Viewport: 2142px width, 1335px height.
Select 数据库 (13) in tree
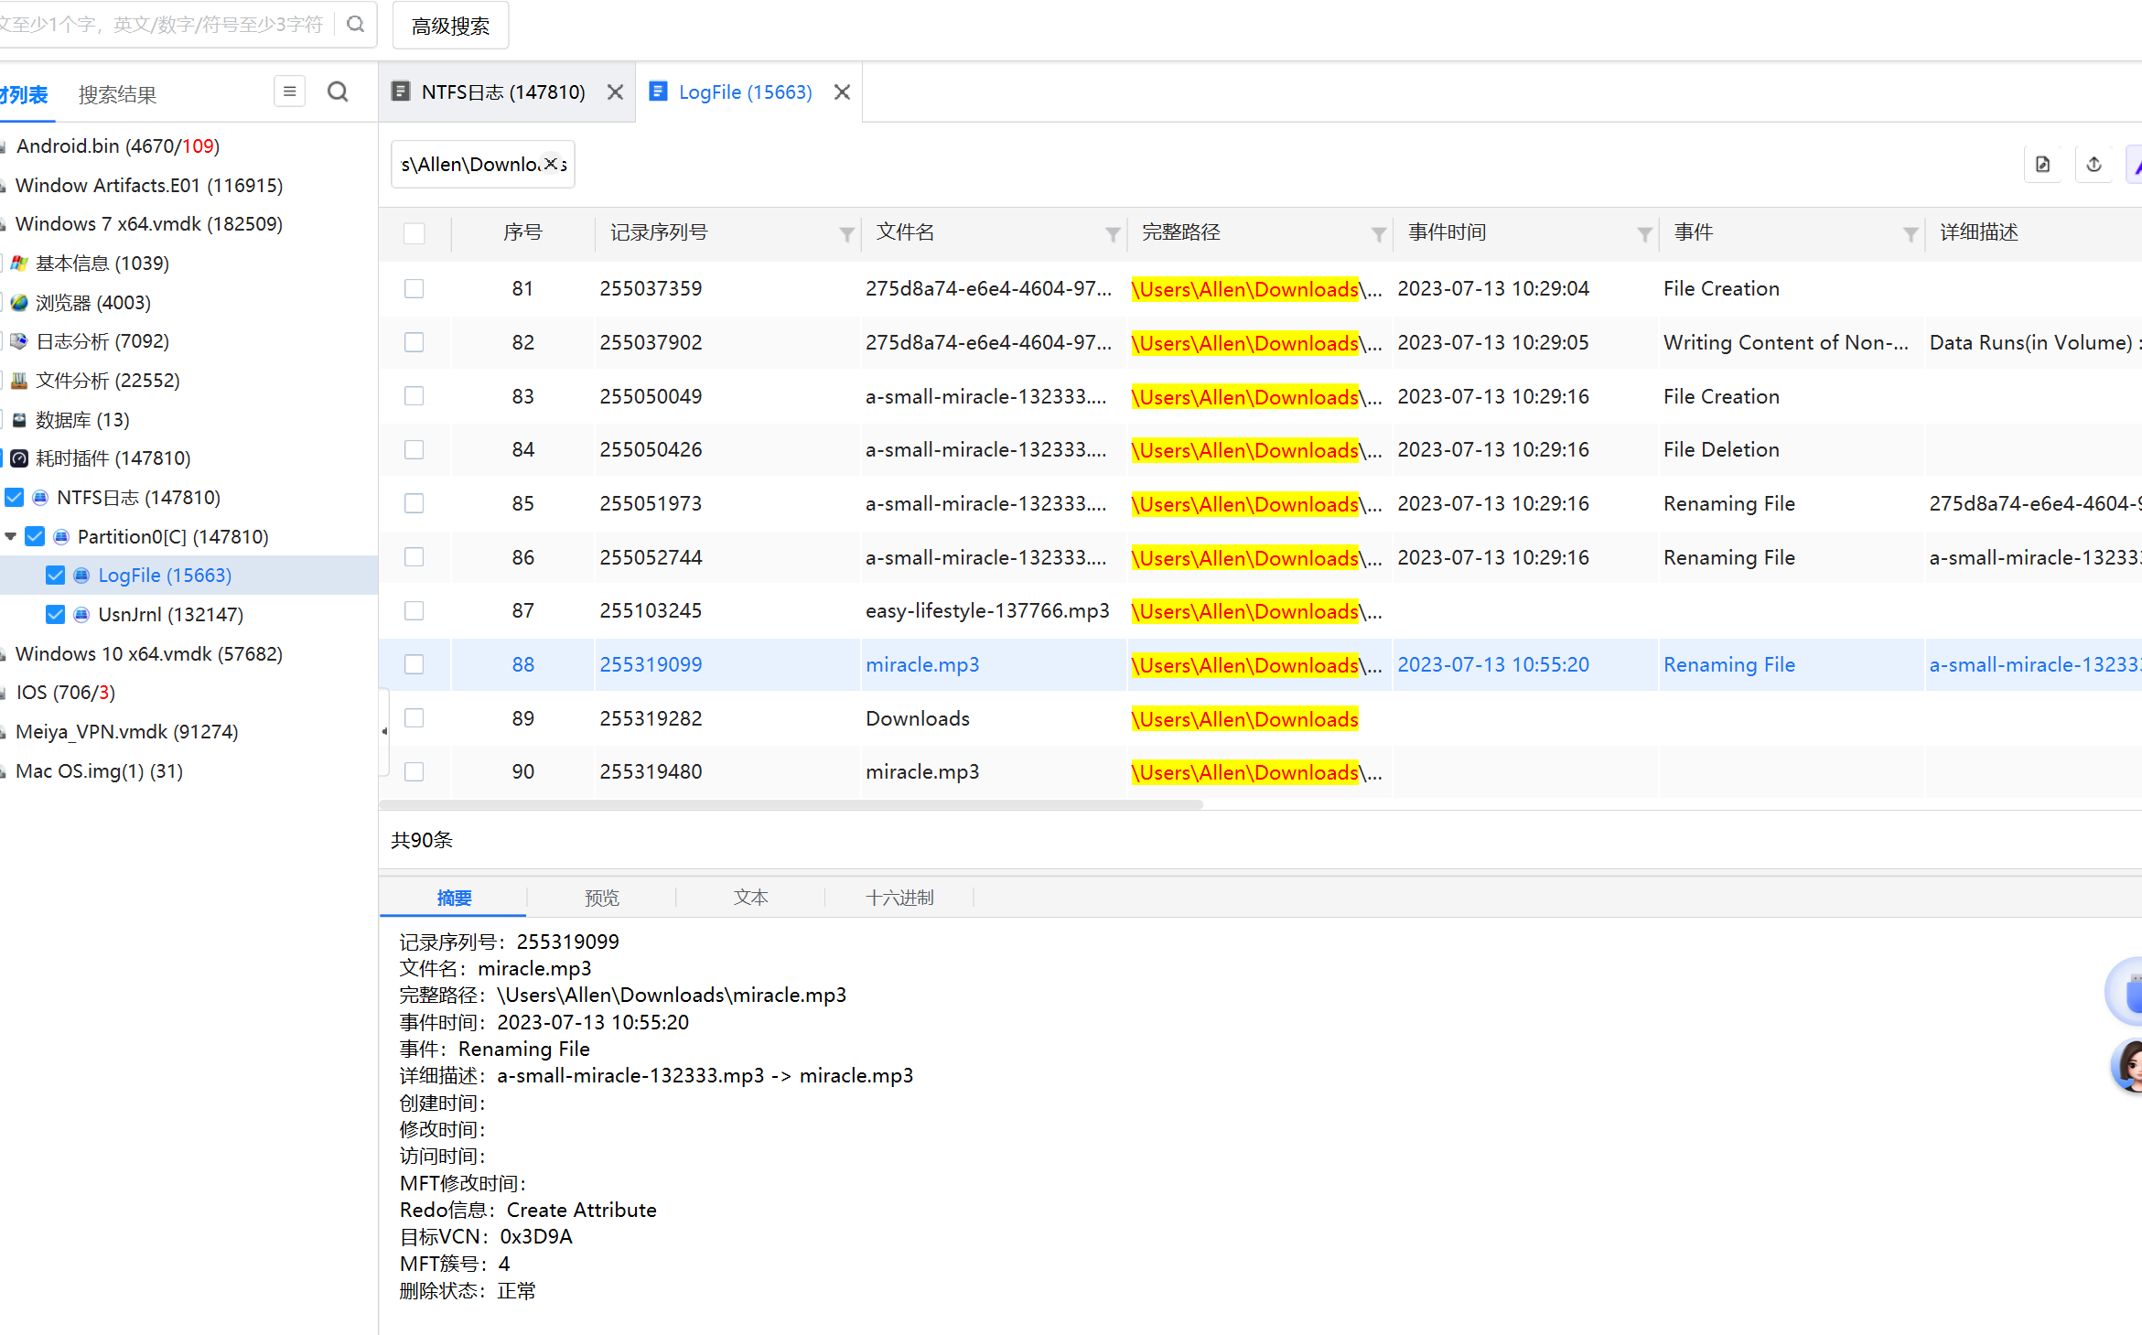coord(82,420)
